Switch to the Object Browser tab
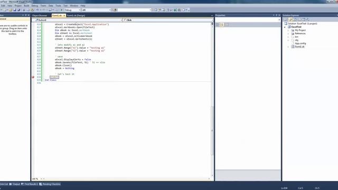The height and width of the screenshot is (190, 338). click(40, 15)
